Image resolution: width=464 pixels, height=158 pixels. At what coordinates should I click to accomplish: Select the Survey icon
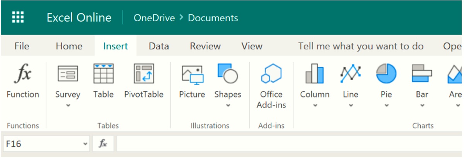[68, 74]
